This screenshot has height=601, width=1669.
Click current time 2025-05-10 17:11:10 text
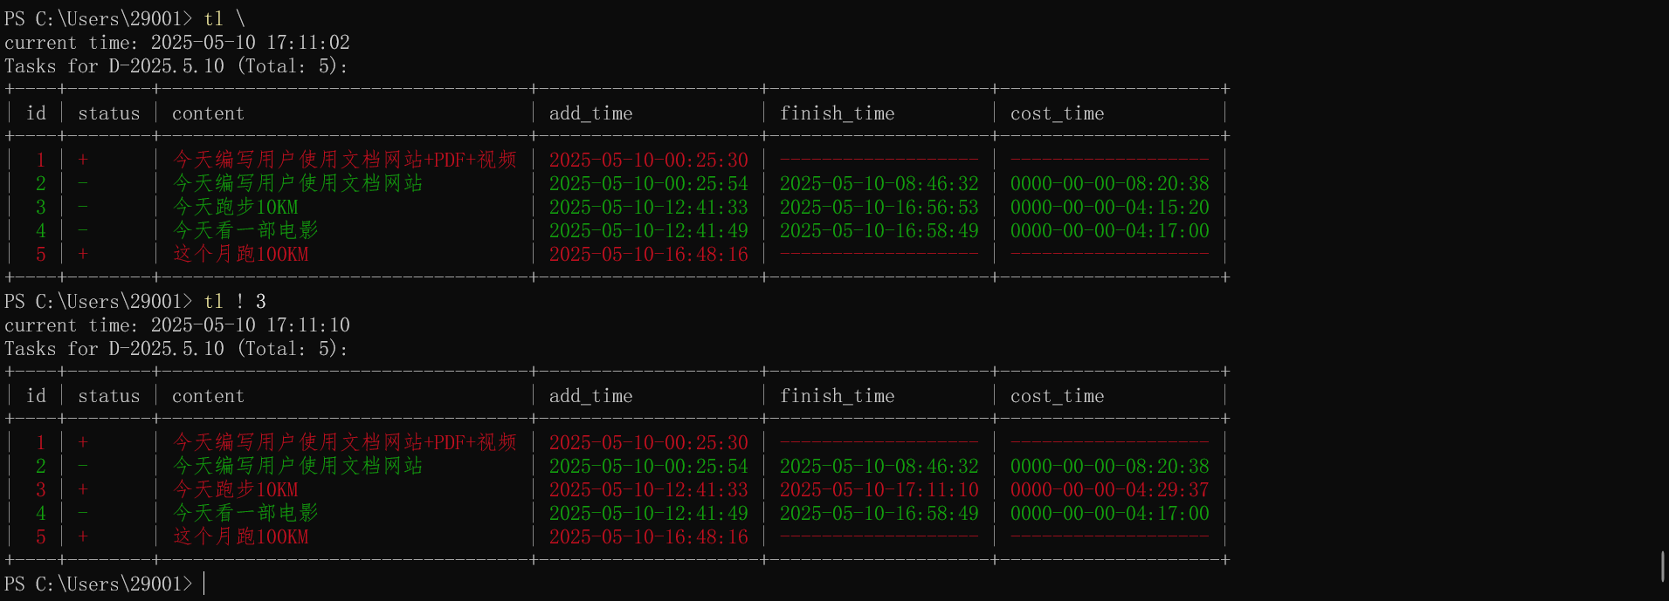[250, 324]
